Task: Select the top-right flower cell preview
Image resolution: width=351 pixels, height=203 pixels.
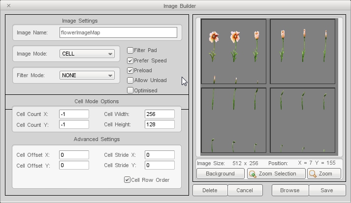Action: pyautogui.click(x=302, y=52)
